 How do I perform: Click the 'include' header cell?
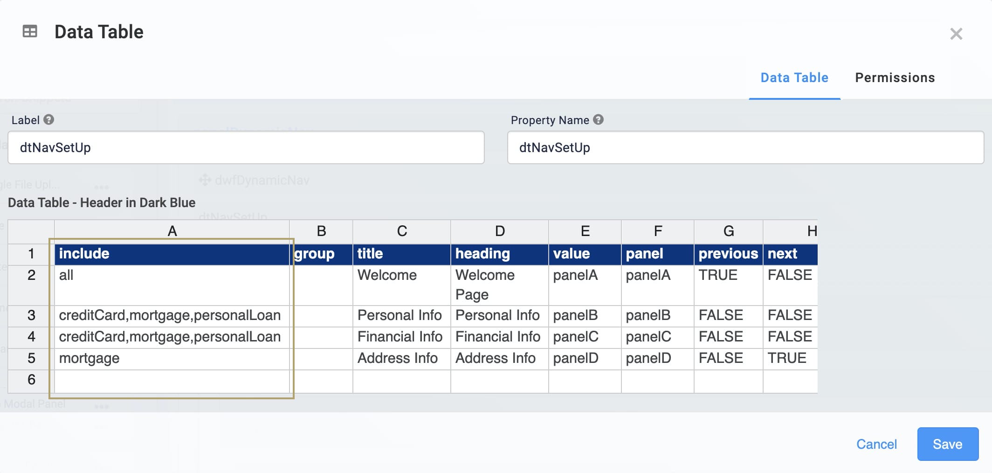172,254
